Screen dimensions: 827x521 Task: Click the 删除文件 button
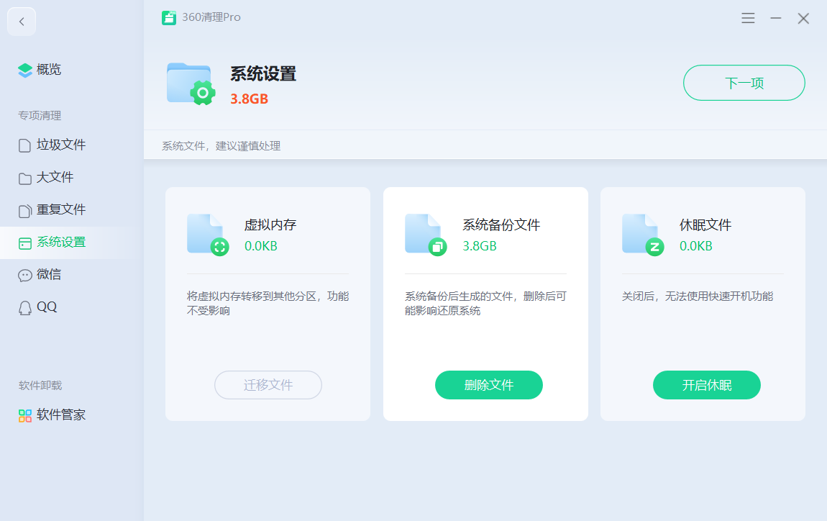489,385
